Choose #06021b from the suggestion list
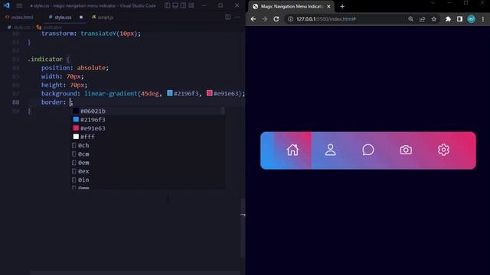This screenshot has width=490, height=275. (147, 111)
